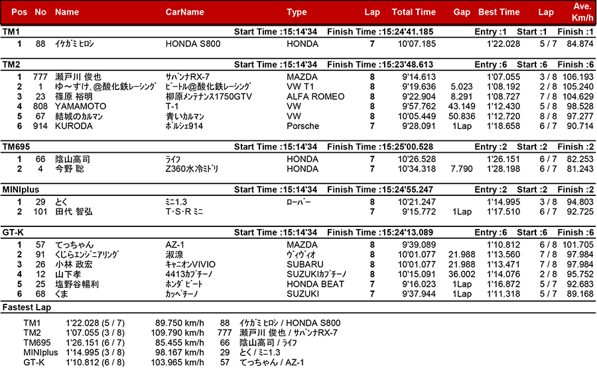
Task: Click gap value '36.002'
Action: pos(462,275)
